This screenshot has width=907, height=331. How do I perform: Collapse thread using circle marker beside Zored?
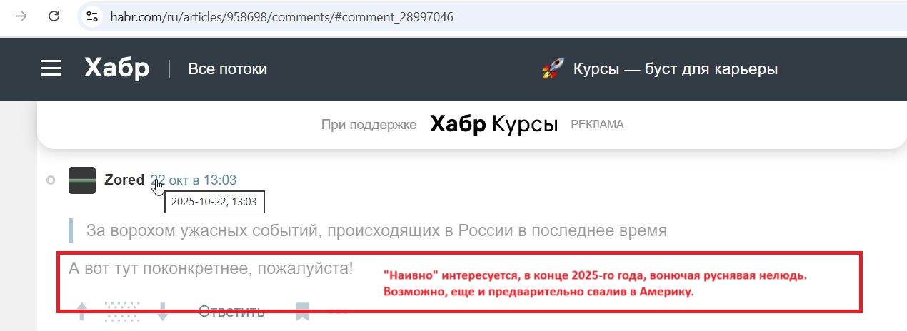pos(50,180)
